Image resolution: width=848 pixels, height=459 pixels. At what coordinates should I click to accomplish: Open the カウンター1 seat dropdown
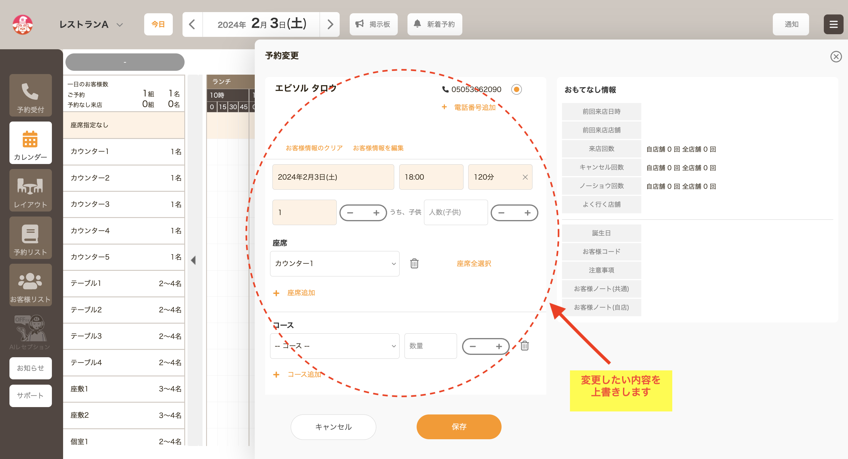click(x=334, y=263)
